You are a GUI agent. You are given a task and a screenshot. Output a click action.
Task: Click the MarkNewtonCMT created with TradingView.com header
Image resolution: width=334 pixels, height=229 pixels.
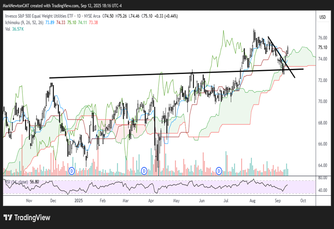[x=62, y=6]
